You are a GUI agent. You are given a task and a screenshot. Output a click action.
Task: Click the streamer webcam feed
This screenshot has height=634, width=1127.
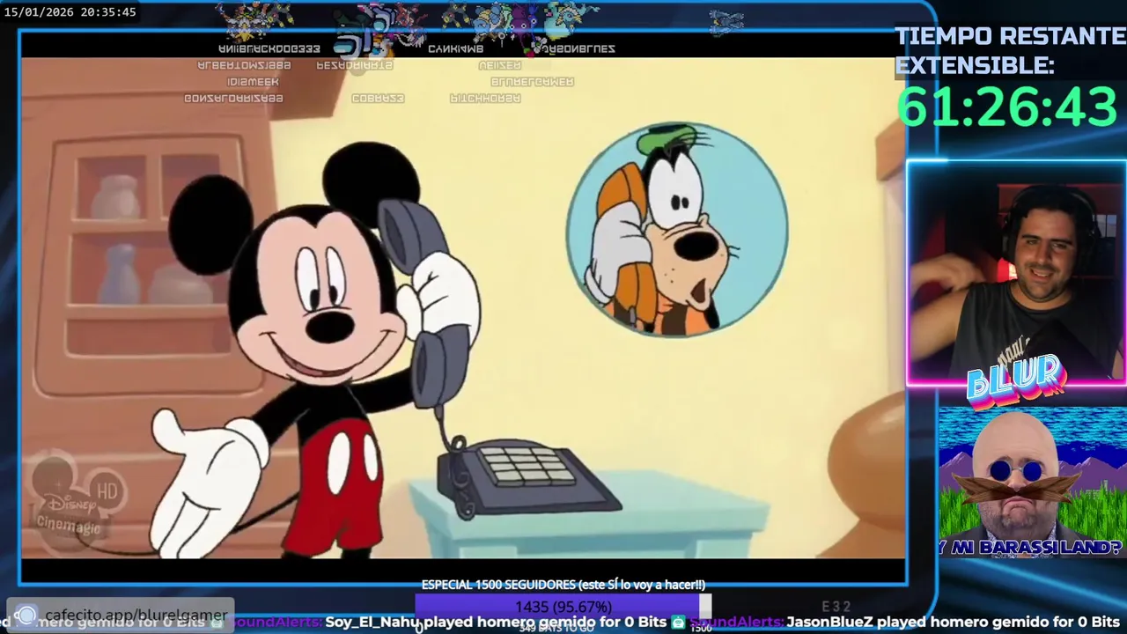click(x=1017, y=273)
